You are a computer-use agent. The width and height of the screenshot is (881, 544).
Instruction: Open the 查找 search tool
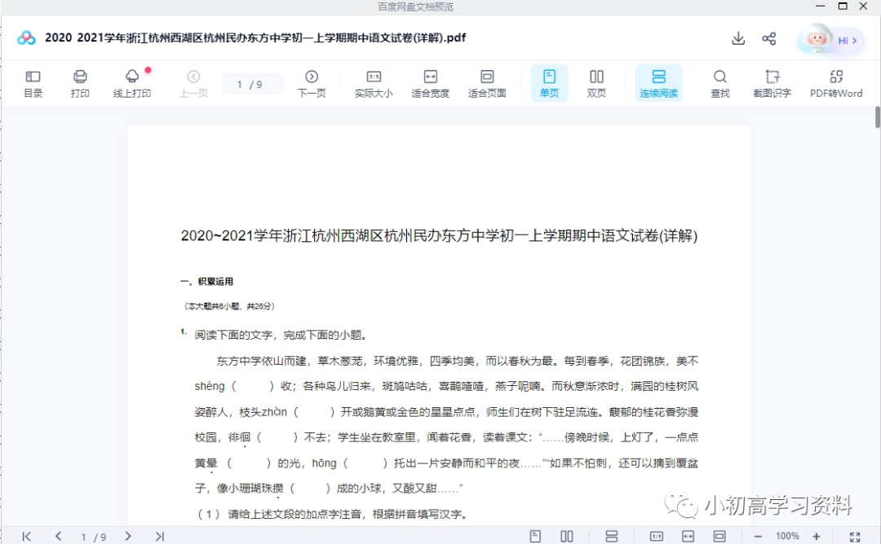(719, 84)
